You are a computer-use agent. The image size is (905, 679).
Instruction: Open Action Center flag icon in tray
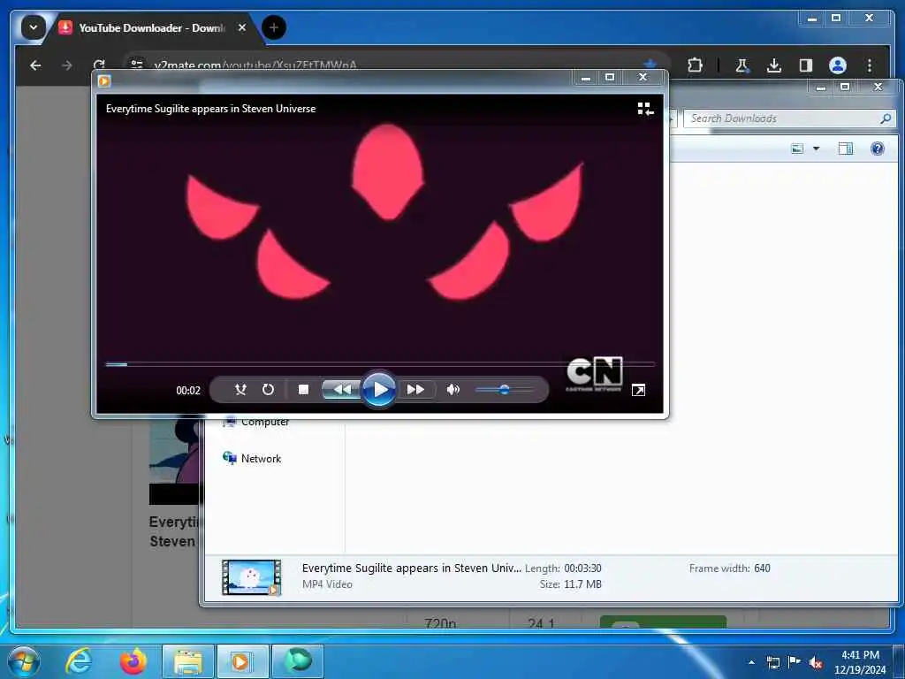coord(795,662)
